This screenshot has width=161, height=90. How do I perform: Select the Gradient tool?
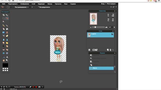coord(4,32)
